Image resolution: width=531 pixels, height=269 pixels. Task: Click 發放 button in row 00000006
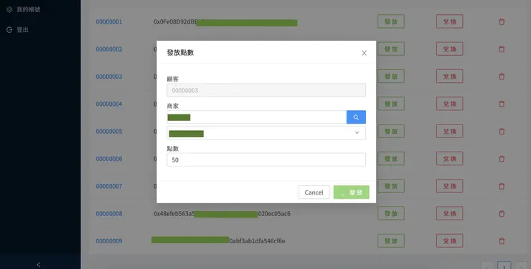click(391, 159)
